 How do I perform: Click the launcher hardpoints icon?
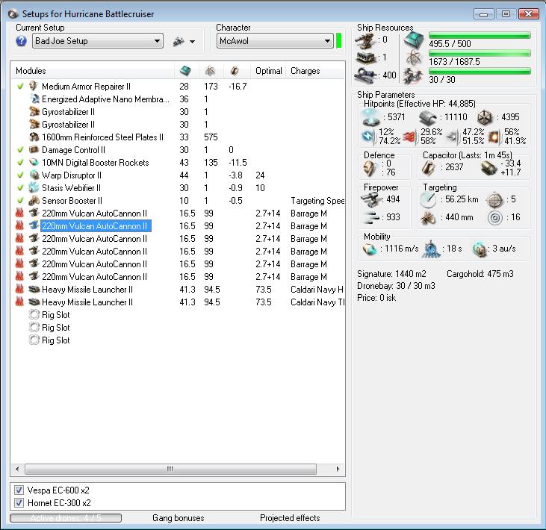(x=366, y=57)
